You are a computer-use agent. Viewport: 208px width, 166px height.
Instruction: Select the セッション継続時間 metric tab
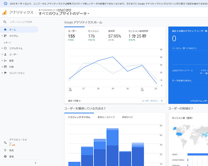coord(138,36)
